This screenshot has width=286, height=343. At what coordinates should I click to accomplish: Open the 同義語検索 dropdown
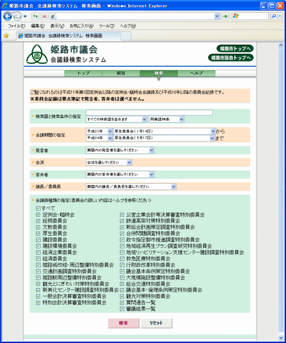[x=167, y=119]
